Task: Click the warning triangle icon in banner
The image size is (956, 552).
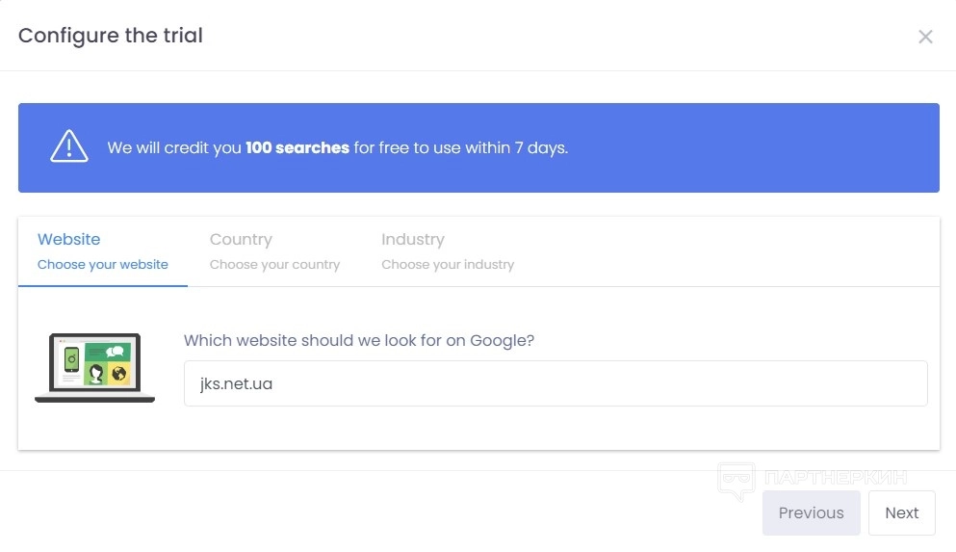Action: (x=69, y=146)
